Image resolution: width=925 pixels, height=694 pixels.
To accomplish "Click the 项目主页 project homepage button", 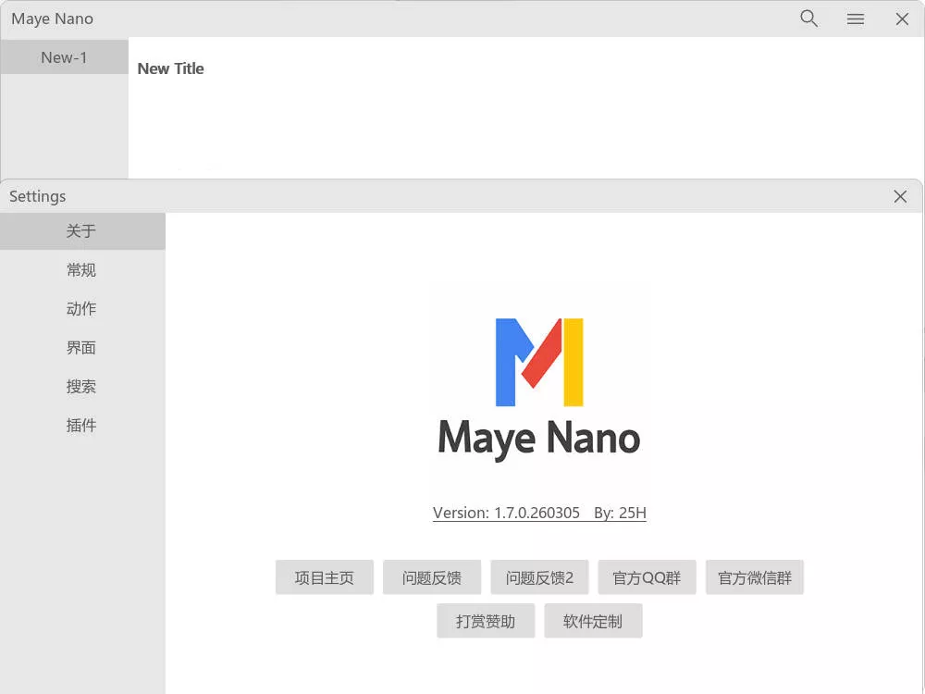I will coord(324,576).
